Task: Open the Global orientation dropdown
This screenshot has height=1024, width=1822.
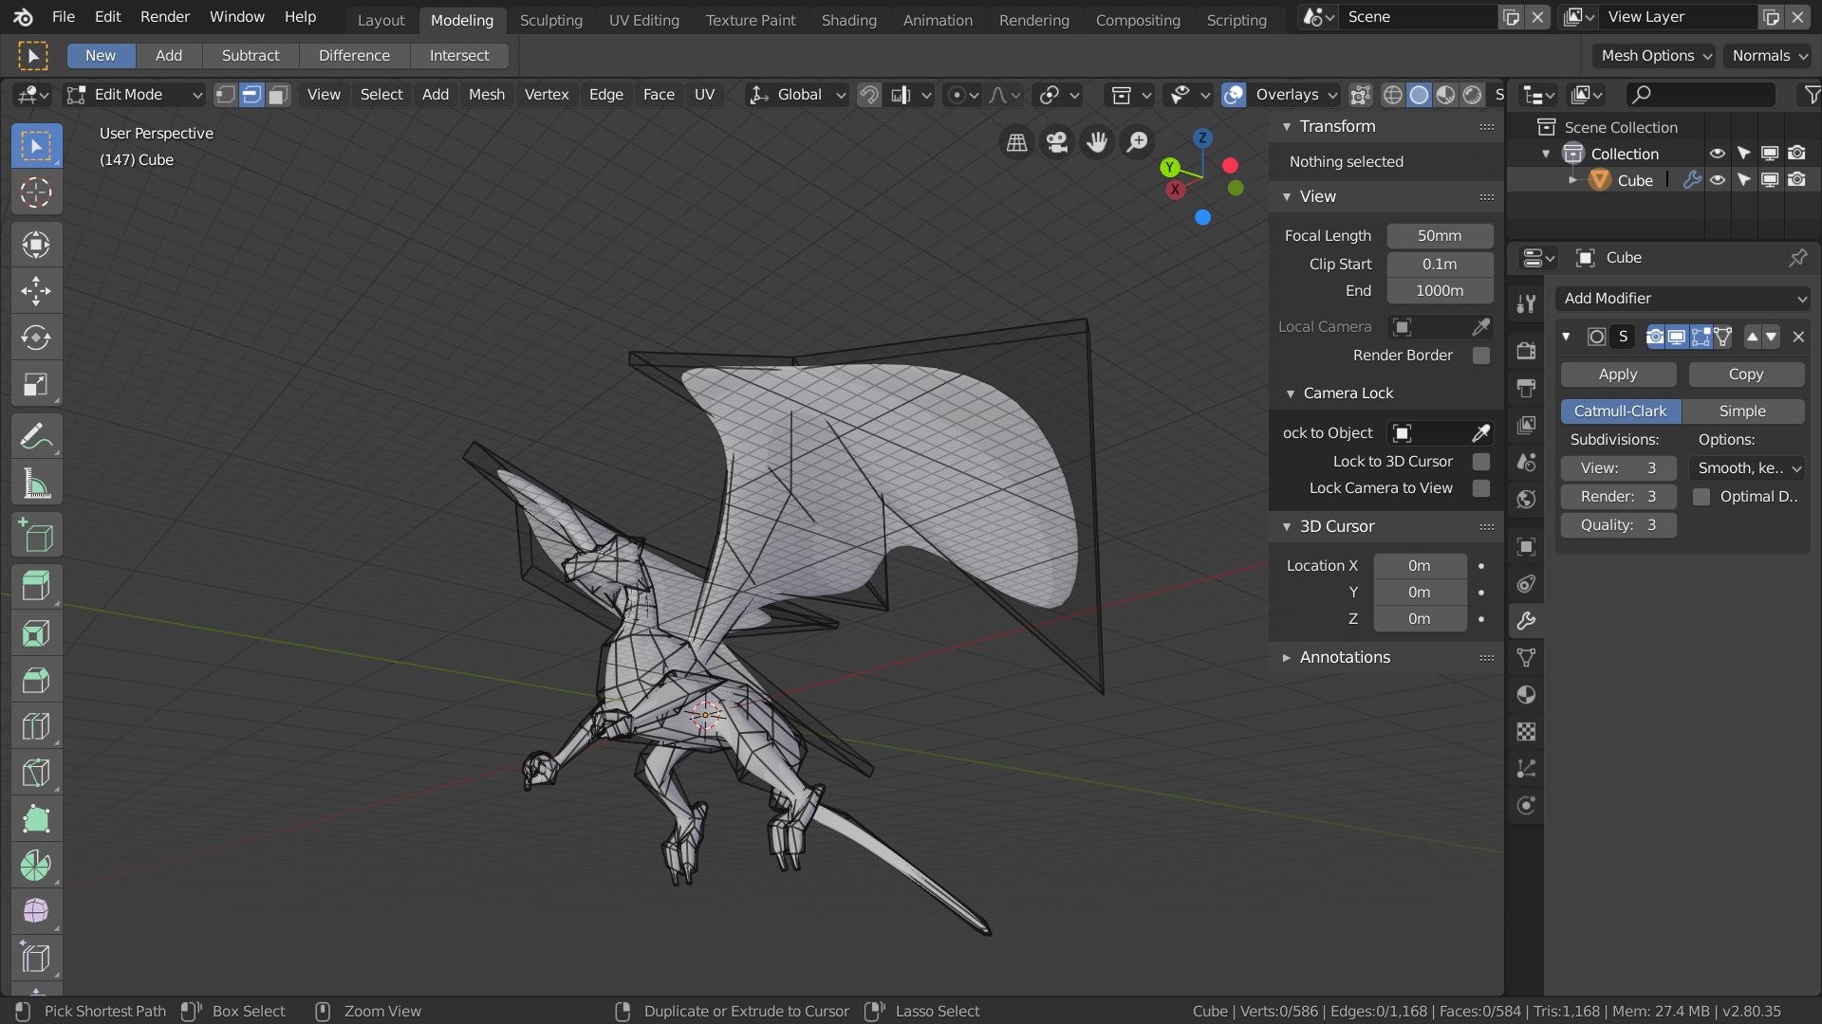Action: point(797,95)
